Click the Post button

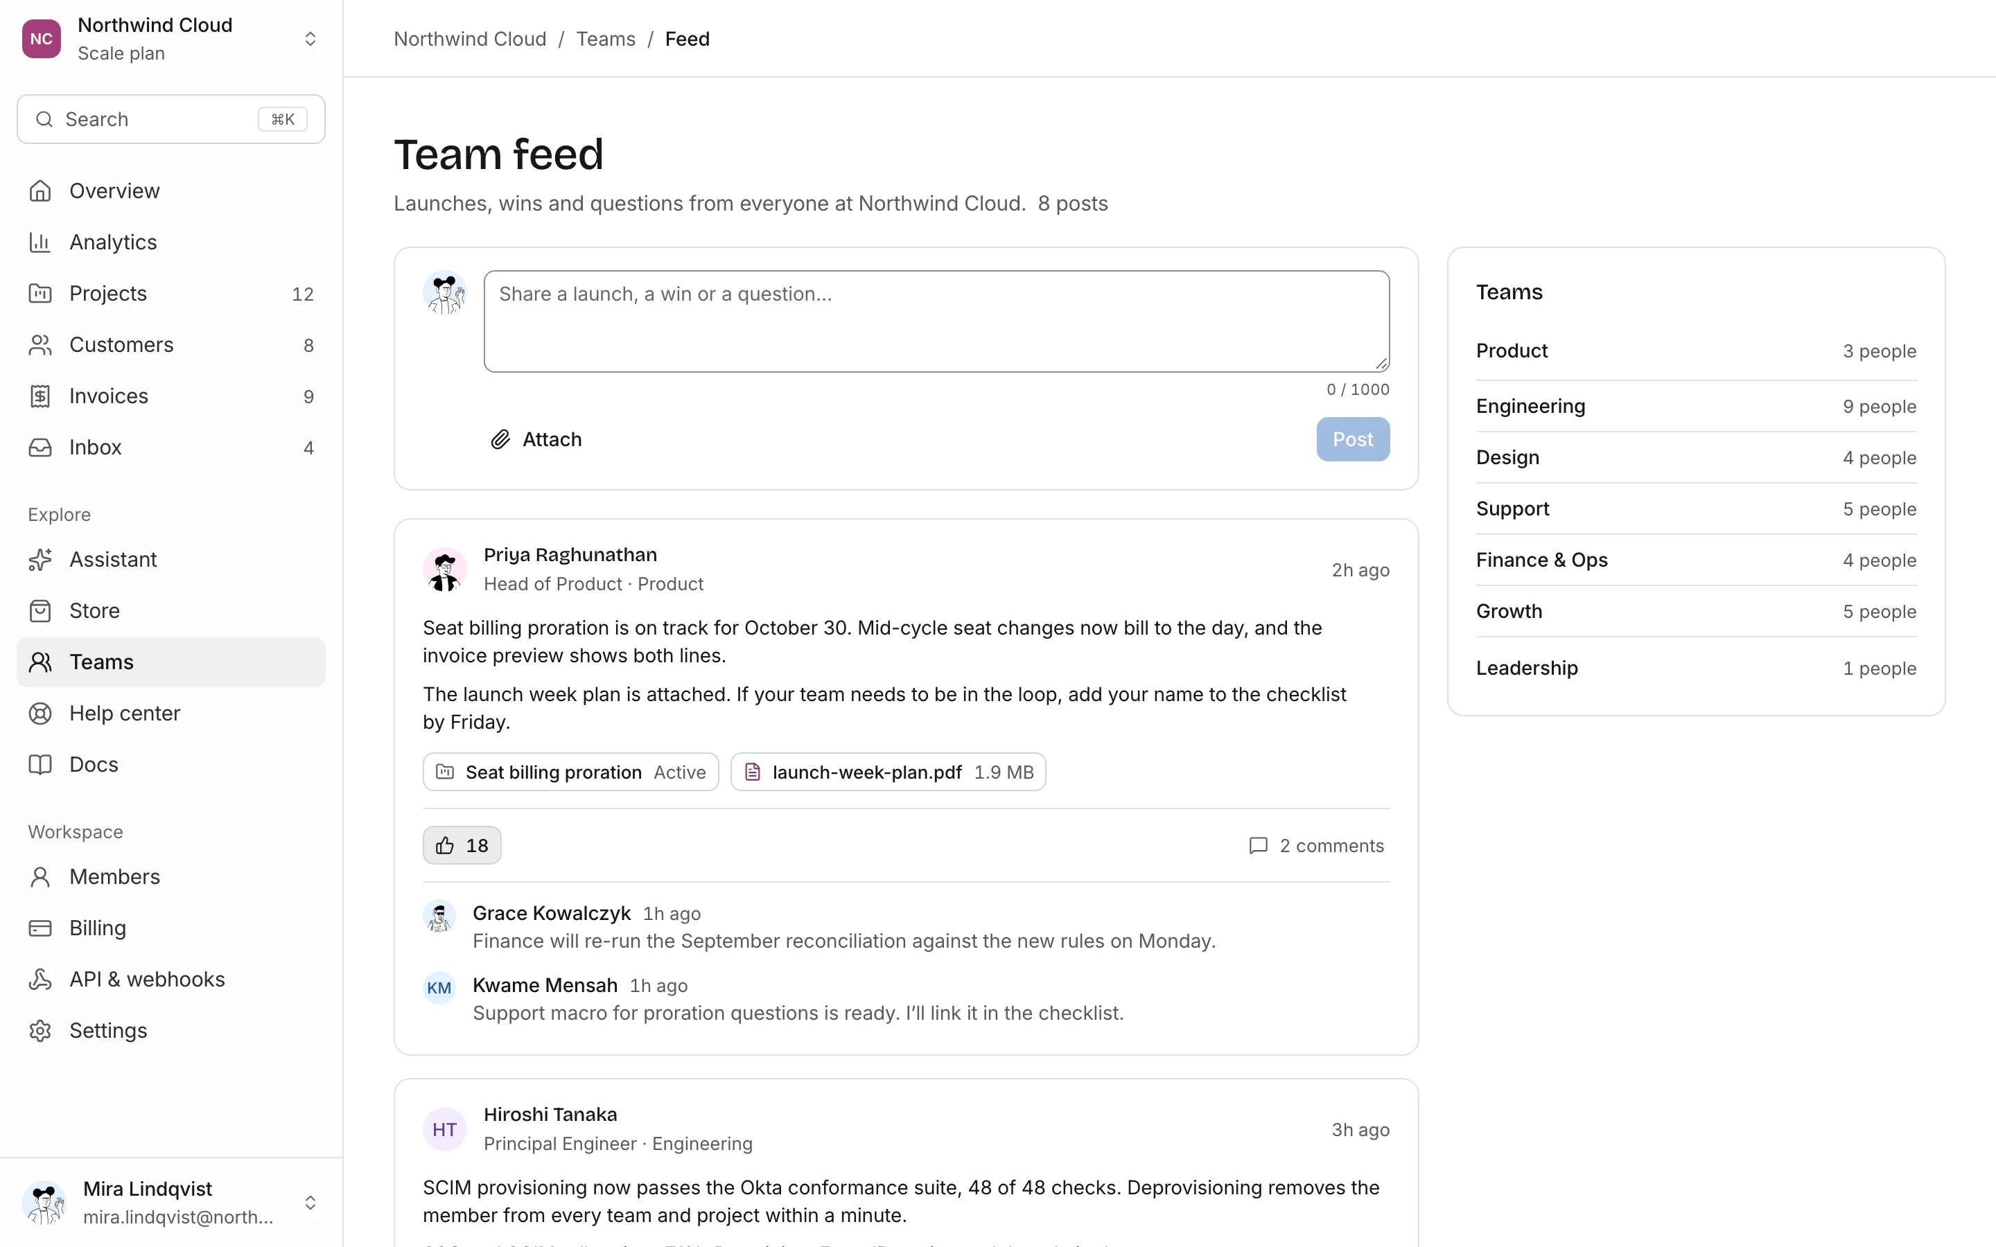click(x=1353, y=439)
